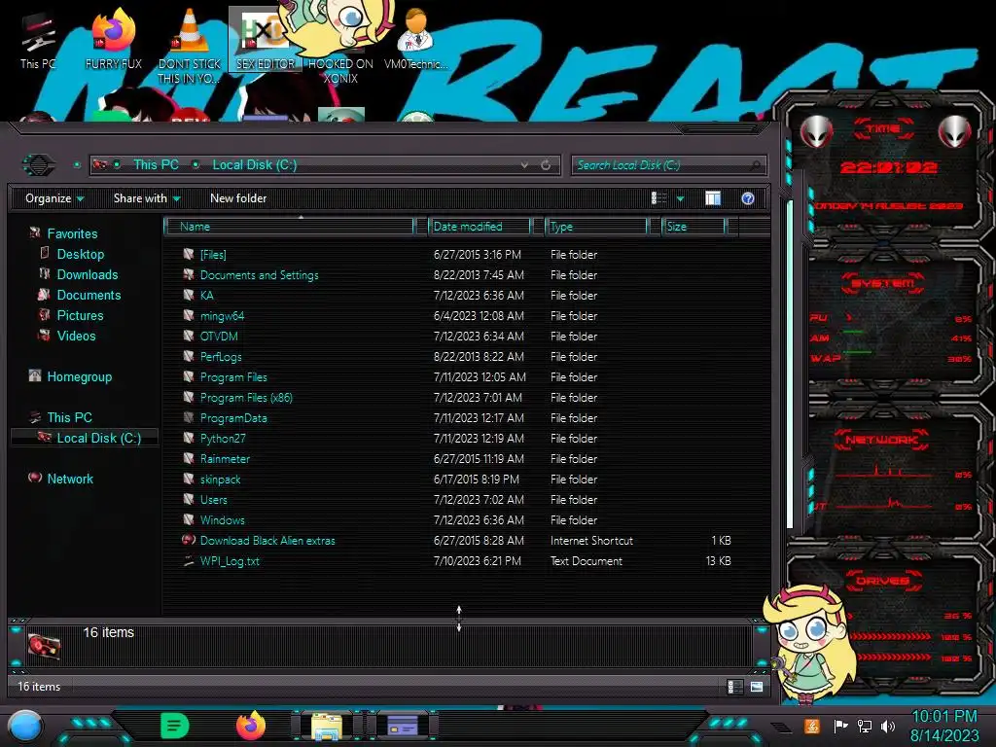
Task: Select the Rainmeter folder
Action: click(225, 459)
